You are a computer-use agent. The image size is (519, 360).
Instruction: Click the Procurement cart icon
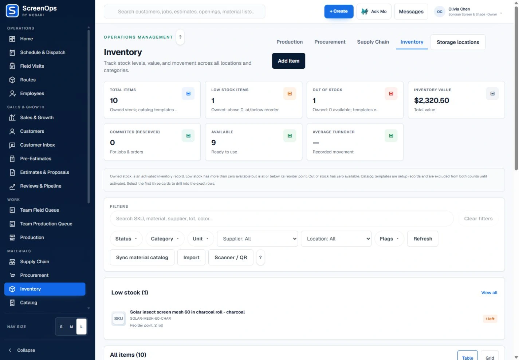coord(12,275)
